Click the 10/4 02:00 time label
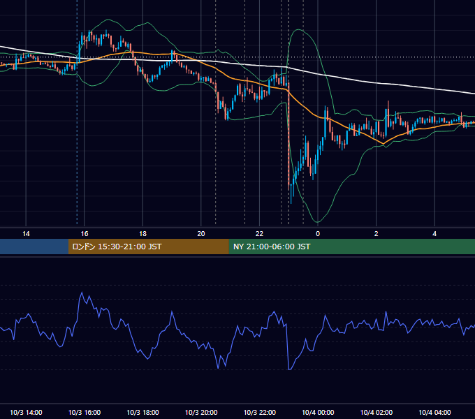Screen dimensions: 475x419 coord(377,412)
